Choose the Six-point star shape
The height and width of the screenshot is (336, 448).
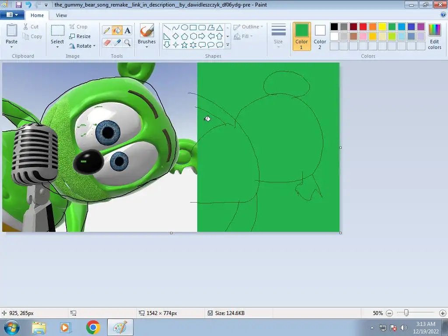pyautogui.click(x=193, y=45)
